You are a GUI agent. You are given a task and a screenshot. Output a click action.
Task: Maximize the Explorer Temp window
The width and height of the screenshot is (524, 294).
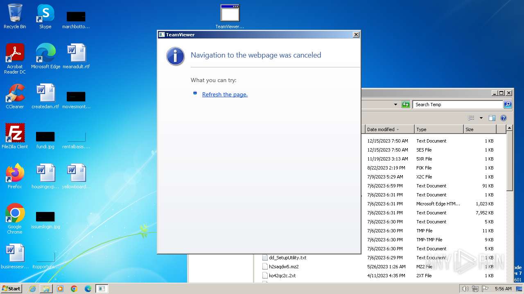(x=501, y=93)
